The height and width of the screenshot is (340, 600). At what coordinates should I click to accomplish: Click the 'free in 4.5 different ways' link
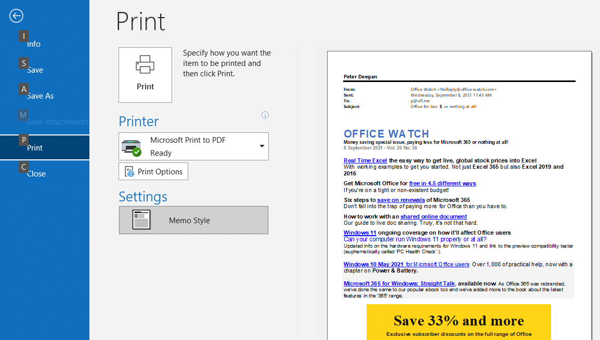click(442, 183)
